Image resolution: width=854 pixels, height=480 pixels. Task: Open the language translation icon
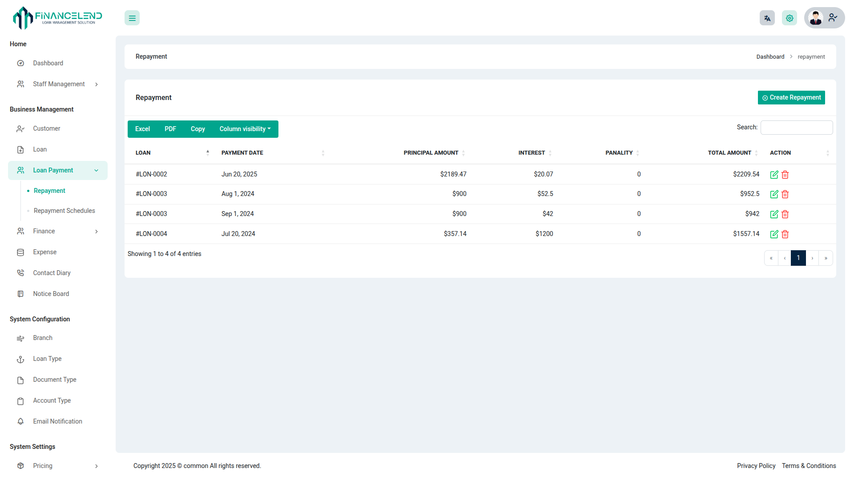pos(767,18)
